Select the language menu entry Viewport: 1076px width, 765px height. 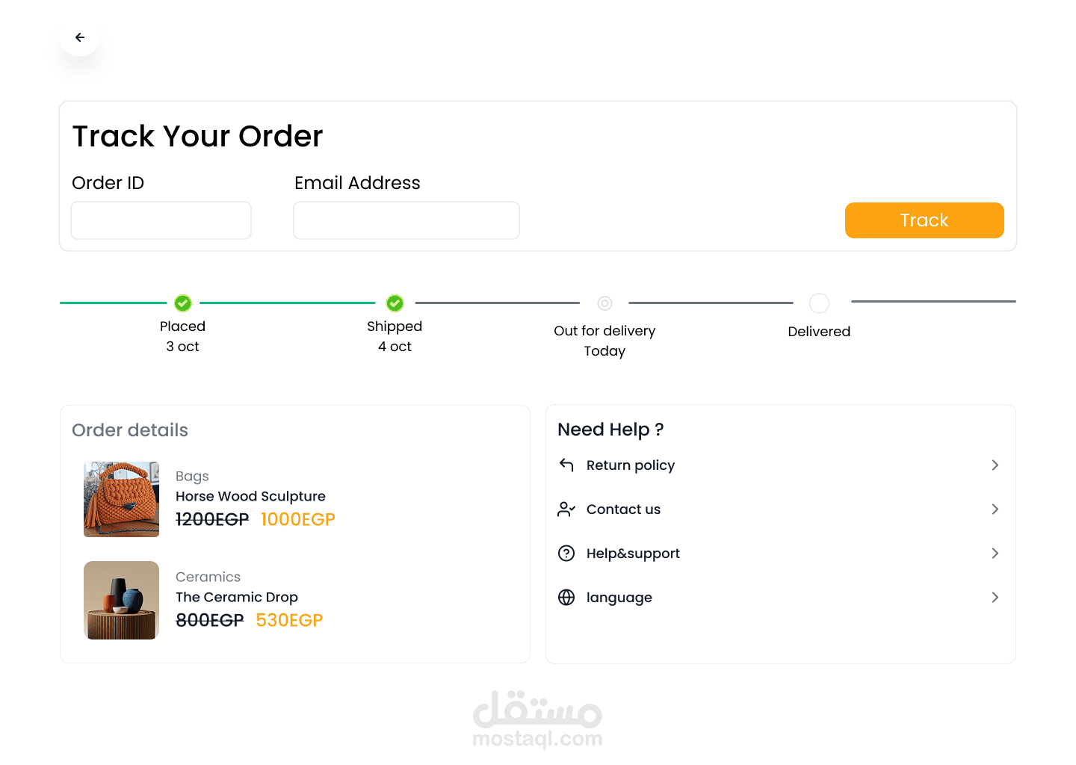pos(619,598)
